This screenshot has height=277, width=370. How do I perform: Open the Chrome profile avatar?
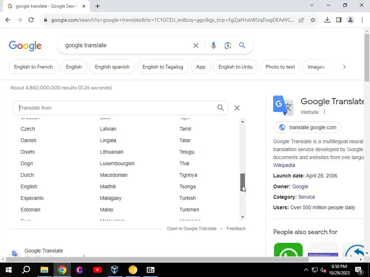click(x=350, y=20)
